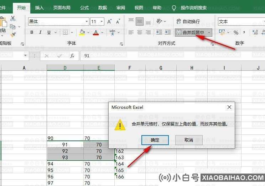
Task: Apply percent style
Action: click(236, 32)
